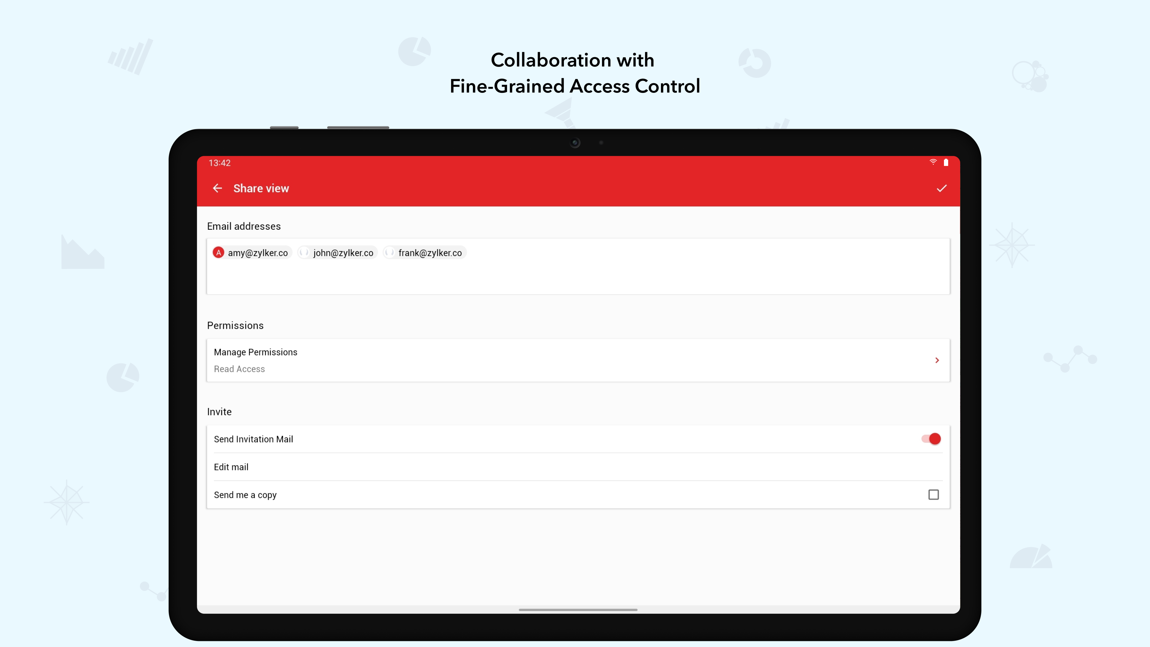The height and width of the screenshot is (647, 1150).
Task: Confirm sharing with the checkmark icon
Action: [942, 188]
